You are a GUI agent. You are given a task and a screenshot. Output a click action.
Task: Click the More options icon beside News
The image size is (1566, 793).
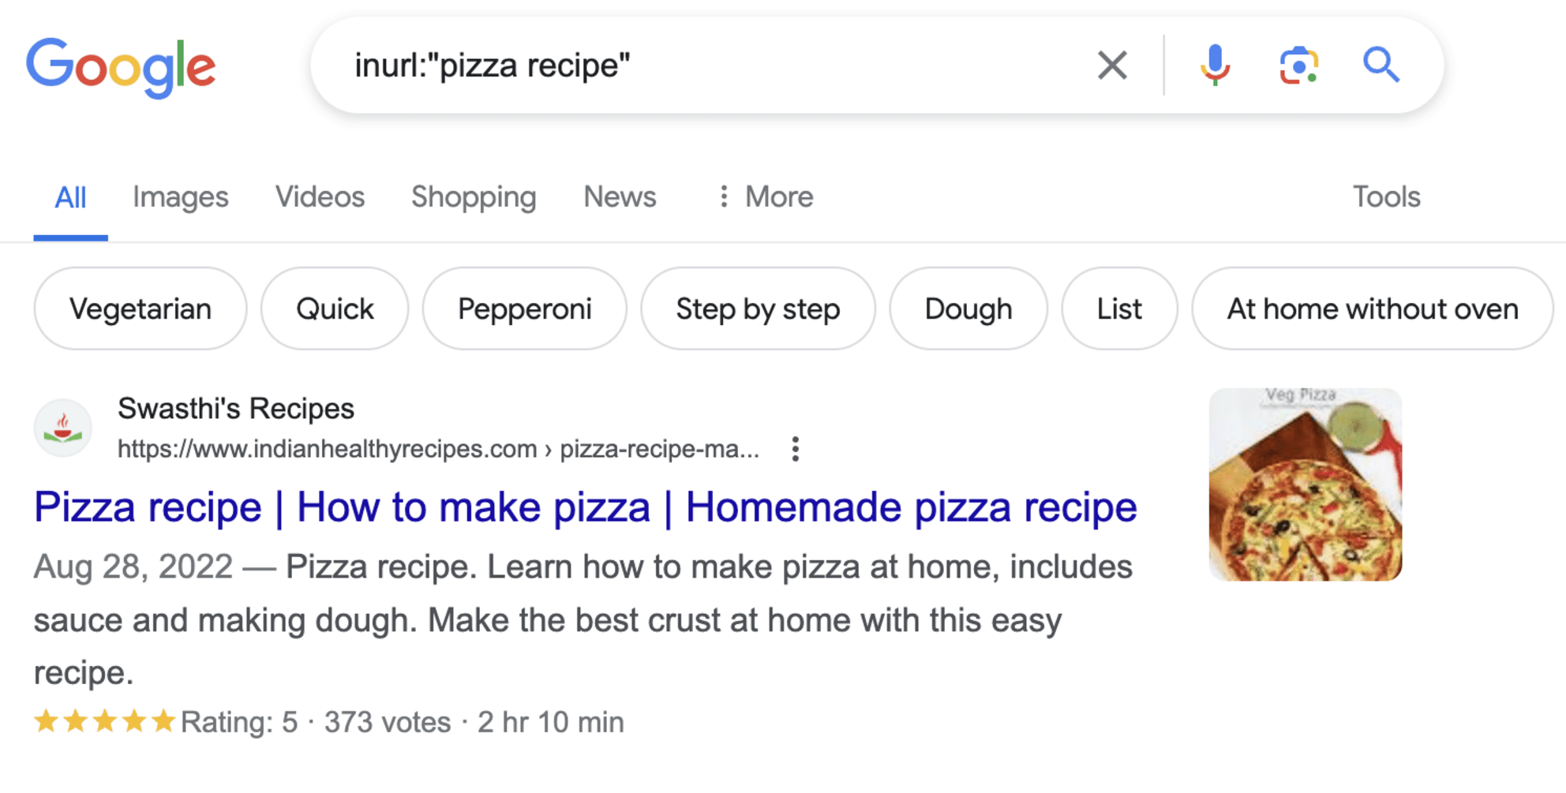tap(723, 196)
